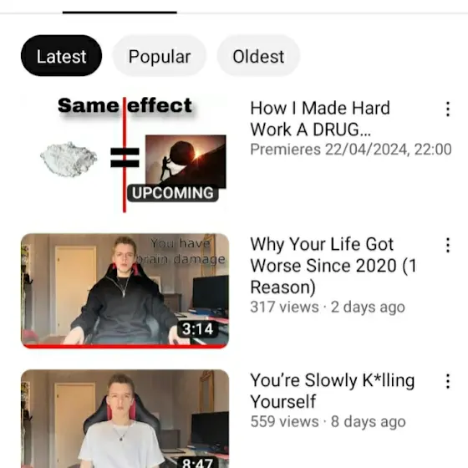
Task: Open Why Your Life Got Worse Since 2020 title
Action: pyautogui.click(x=333, y=266)
